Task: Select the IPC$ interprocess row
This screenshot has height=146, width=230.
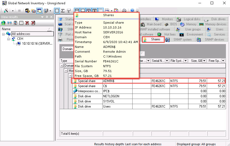Action: pos(149,91)
